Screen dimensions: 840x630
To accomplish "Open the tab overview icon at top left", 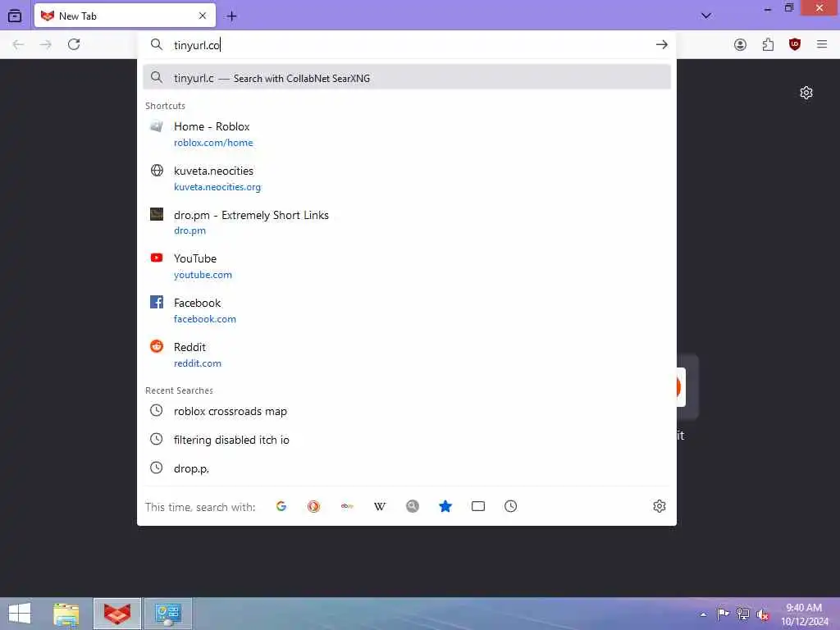I will [x=15, y=16].
